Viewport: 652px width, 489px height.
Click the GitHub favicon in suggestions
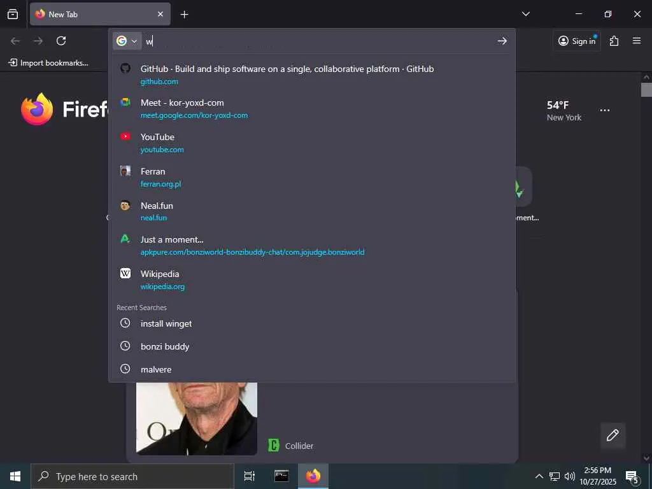pyautogui.click(x=125, y=68)
